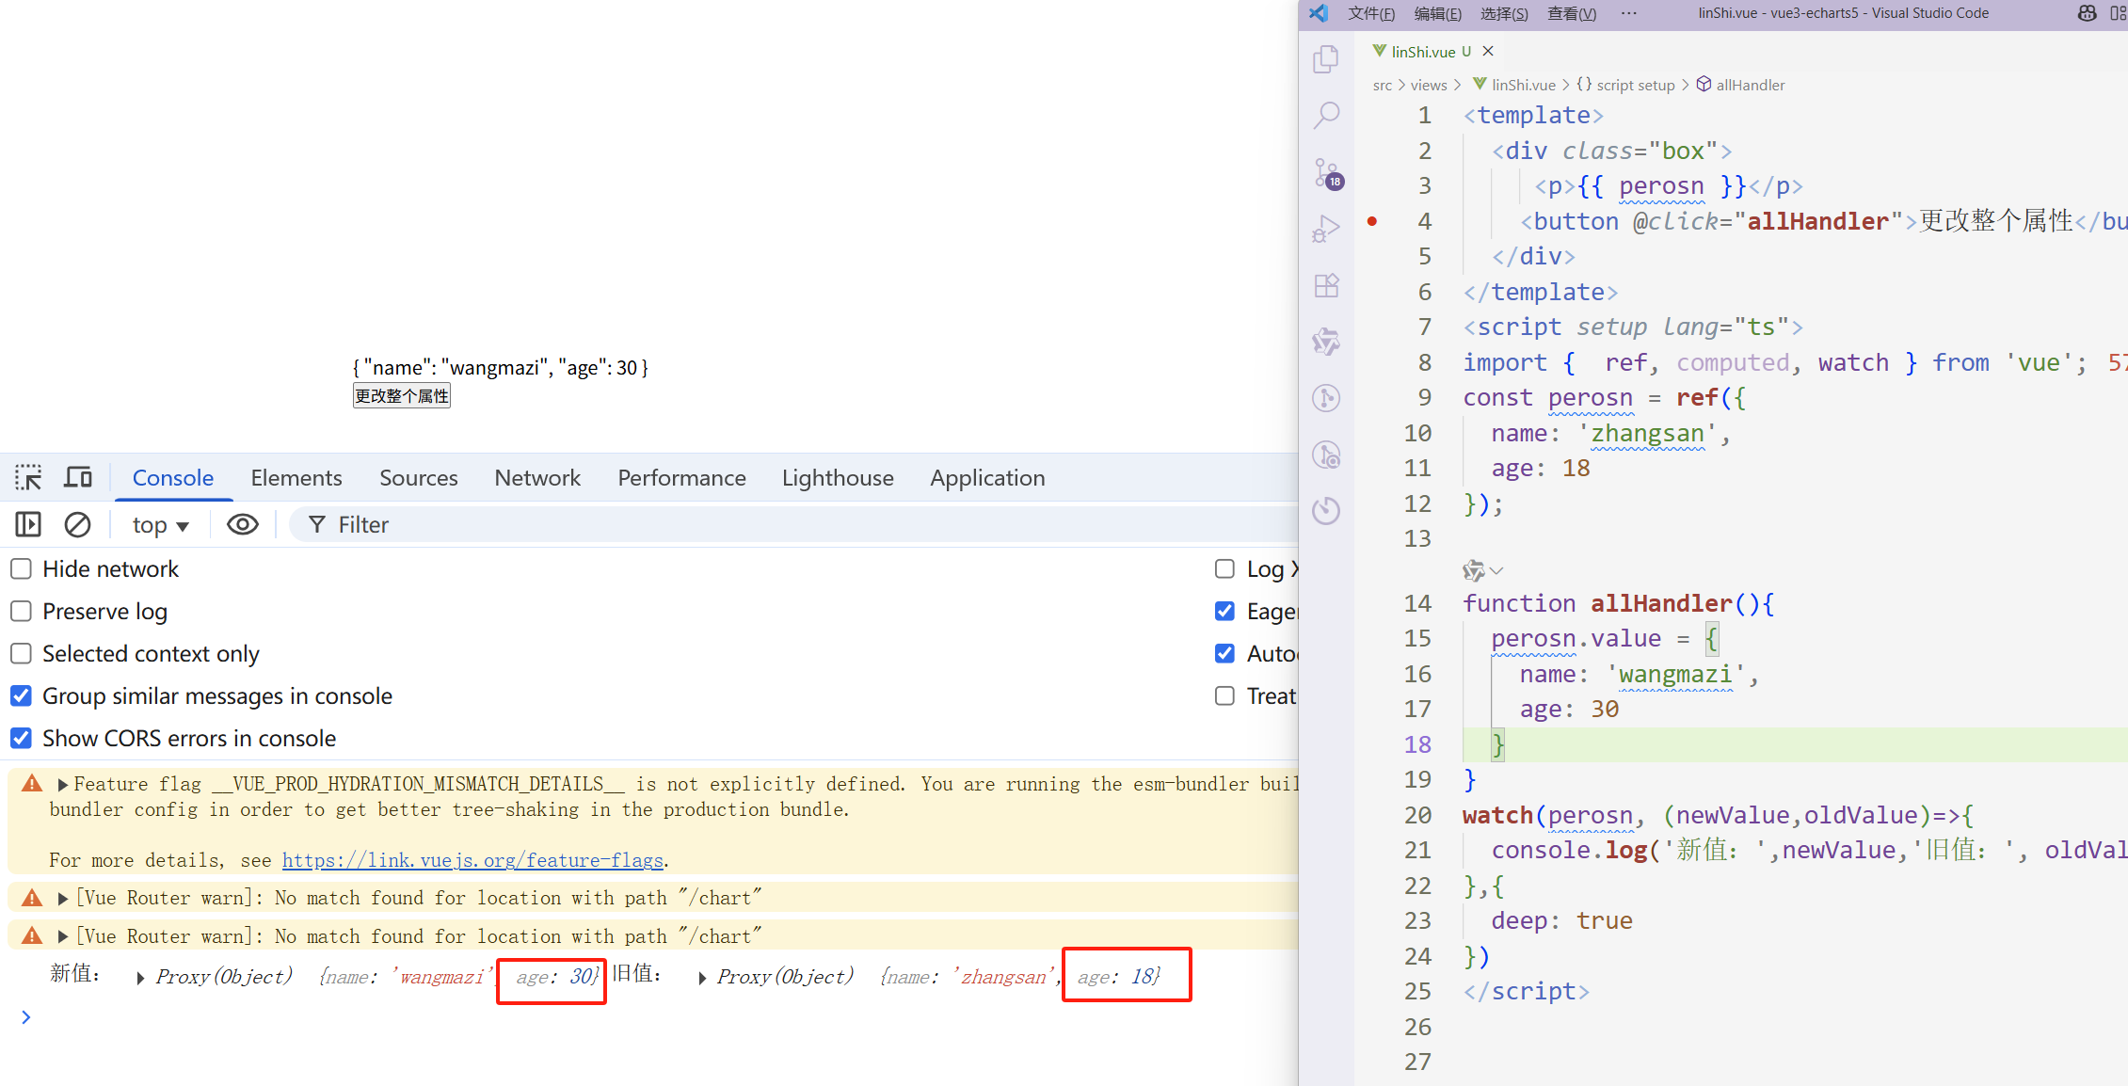Image resolution: width=2128 pixels, height=1086 pixels.
Task: Show console sidebar panel icon
Action: point(28,524)
